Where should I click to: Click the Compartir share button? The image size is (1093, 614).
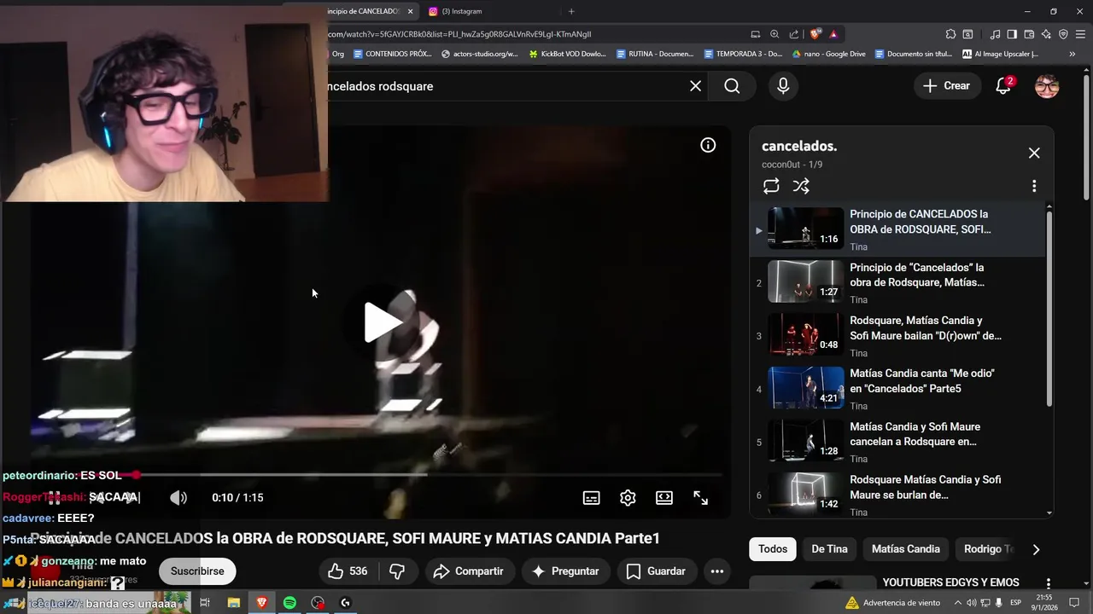tap(468, 571)
